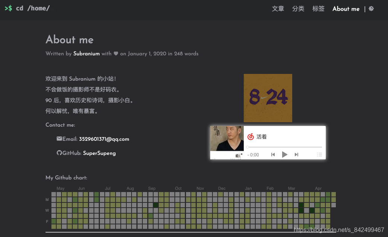Toggle playback with the play button

point(285,155)
